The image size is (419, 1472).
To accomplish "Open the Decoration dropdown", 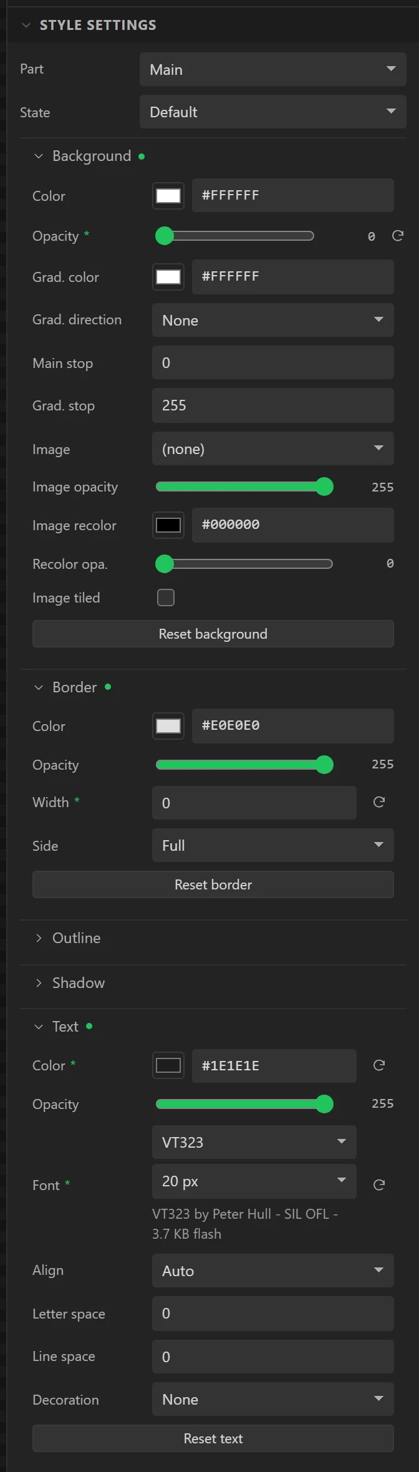I will tap(273, 1399).
